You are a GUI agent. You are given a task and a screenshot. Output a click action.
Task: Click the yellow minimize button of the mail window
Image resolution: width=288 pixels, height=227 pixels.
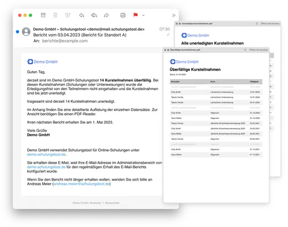click(25, 15)
